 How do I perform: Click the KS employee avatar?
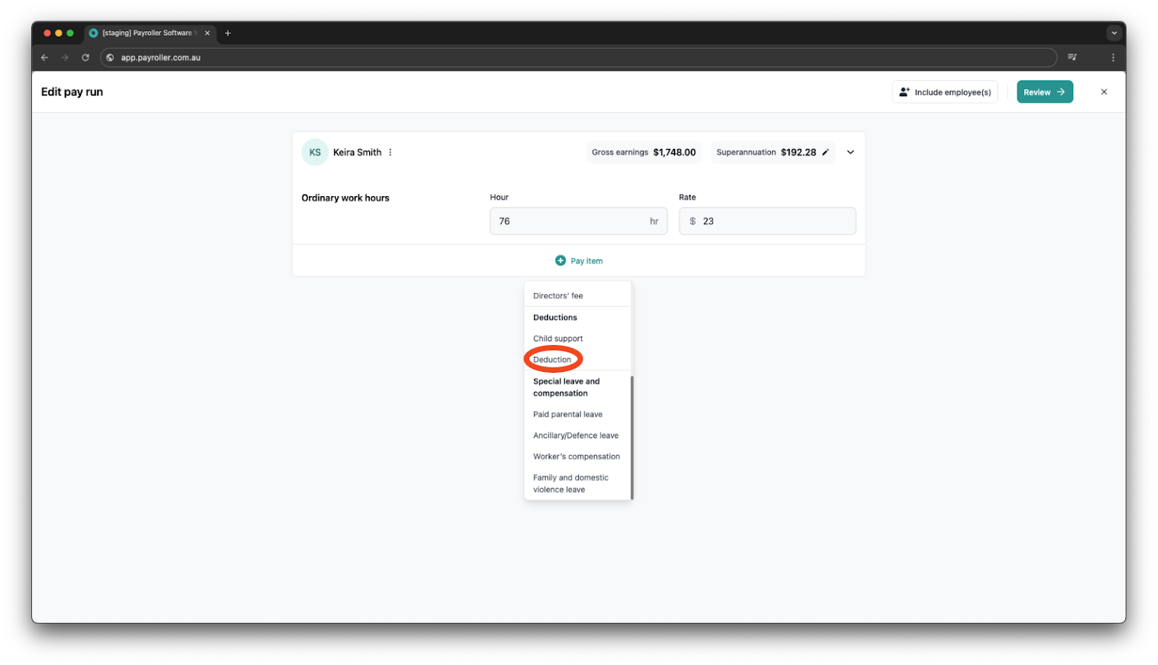click(x=315, y=152)
